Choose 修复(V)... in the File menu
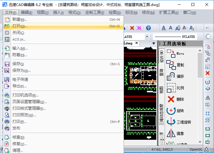This screenshot has width=214, height=153. tap(63, 144)
